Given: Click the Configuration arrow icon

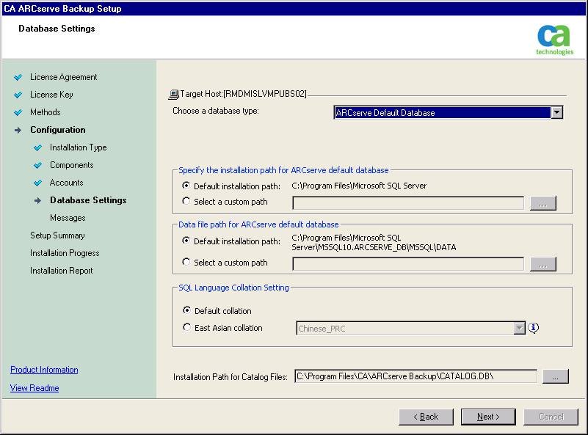Looking at the screenshot, I should click(x=18, y=130).
